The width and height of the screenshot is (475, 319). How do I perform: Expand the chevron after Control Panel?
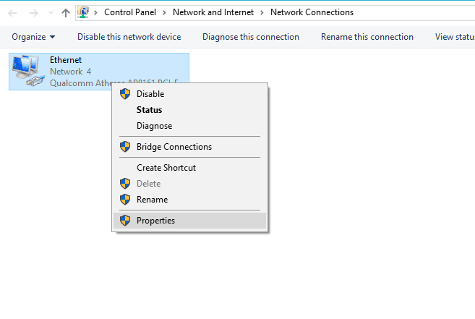pos(164,13)
